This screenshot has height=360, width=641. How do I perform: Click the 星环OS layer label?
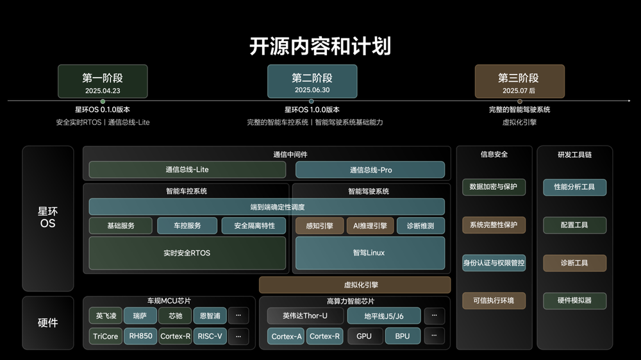coord(48,218)
